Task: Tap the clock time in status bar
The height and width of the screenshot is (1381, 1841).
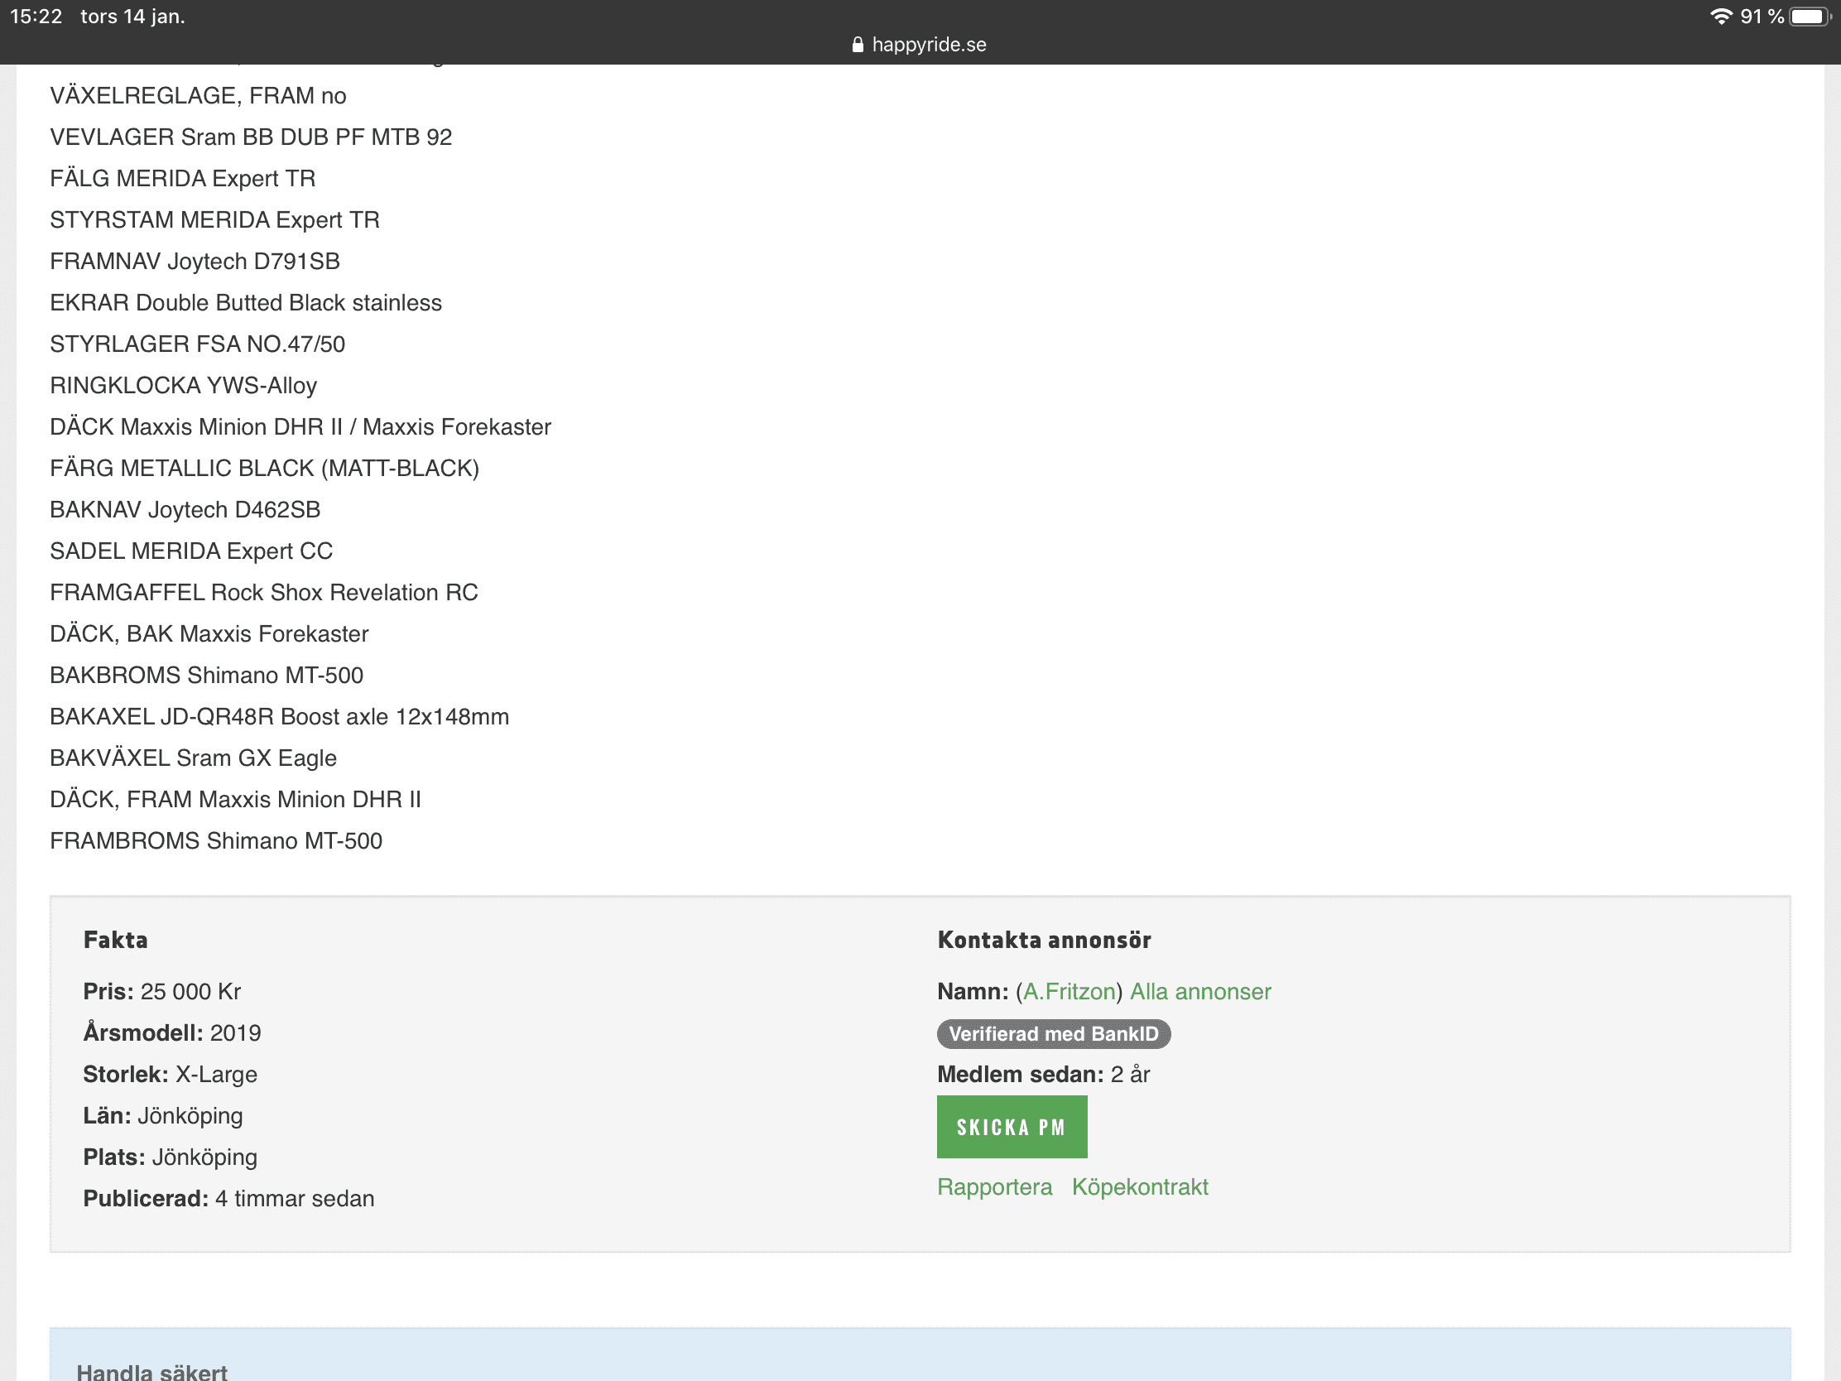Action: pos(36,17)
